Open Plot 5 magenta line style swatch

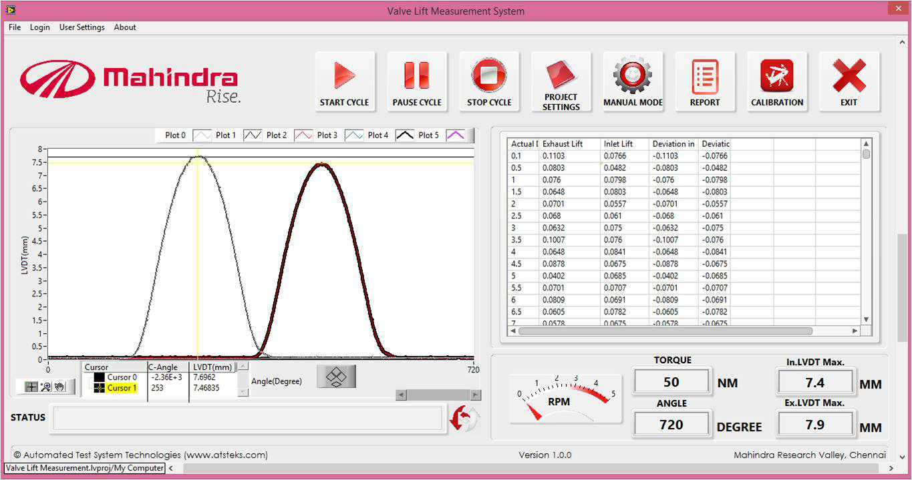[x=455, y=136]
